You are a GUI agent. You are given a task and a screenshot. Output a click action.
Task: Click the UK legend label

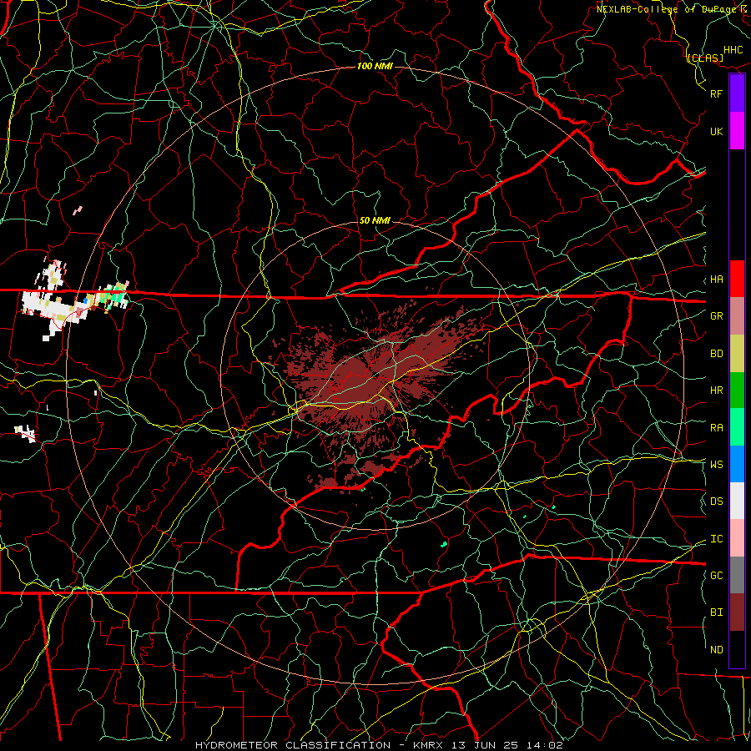coord(716,131)
